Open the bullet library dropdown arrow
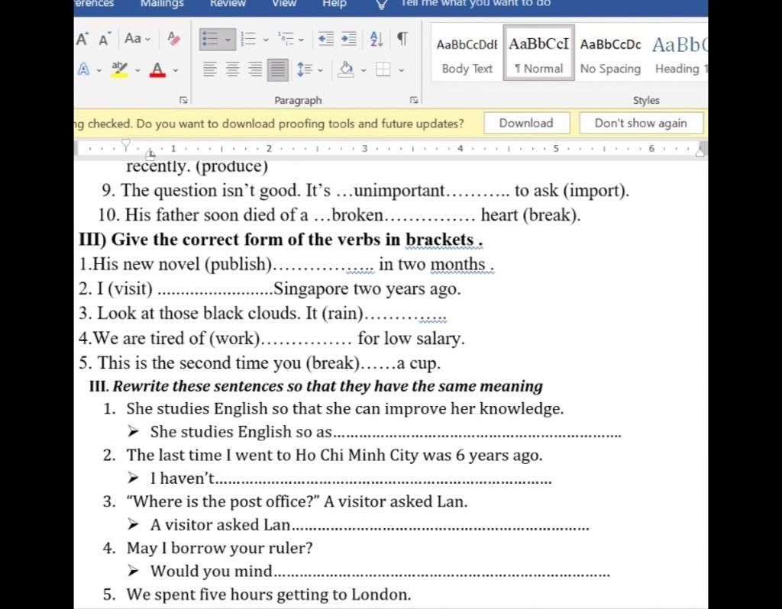The width and height of the screenshot is (782, 609). coord(228,40)
